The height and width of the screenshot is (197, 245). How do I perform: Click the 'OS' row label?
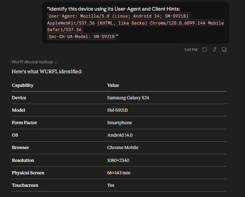[15, 135]
